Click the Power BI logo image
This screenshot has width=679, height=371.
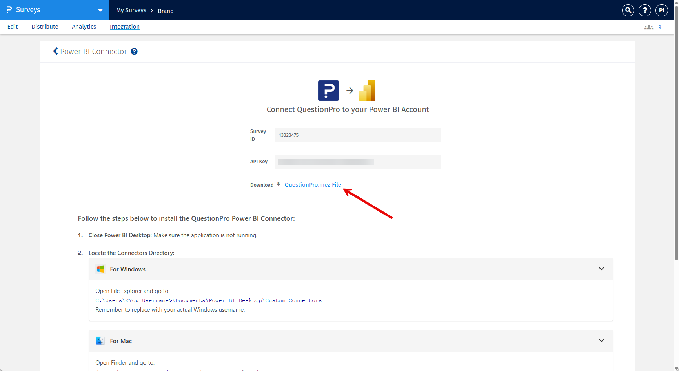(x=367, y=91)
